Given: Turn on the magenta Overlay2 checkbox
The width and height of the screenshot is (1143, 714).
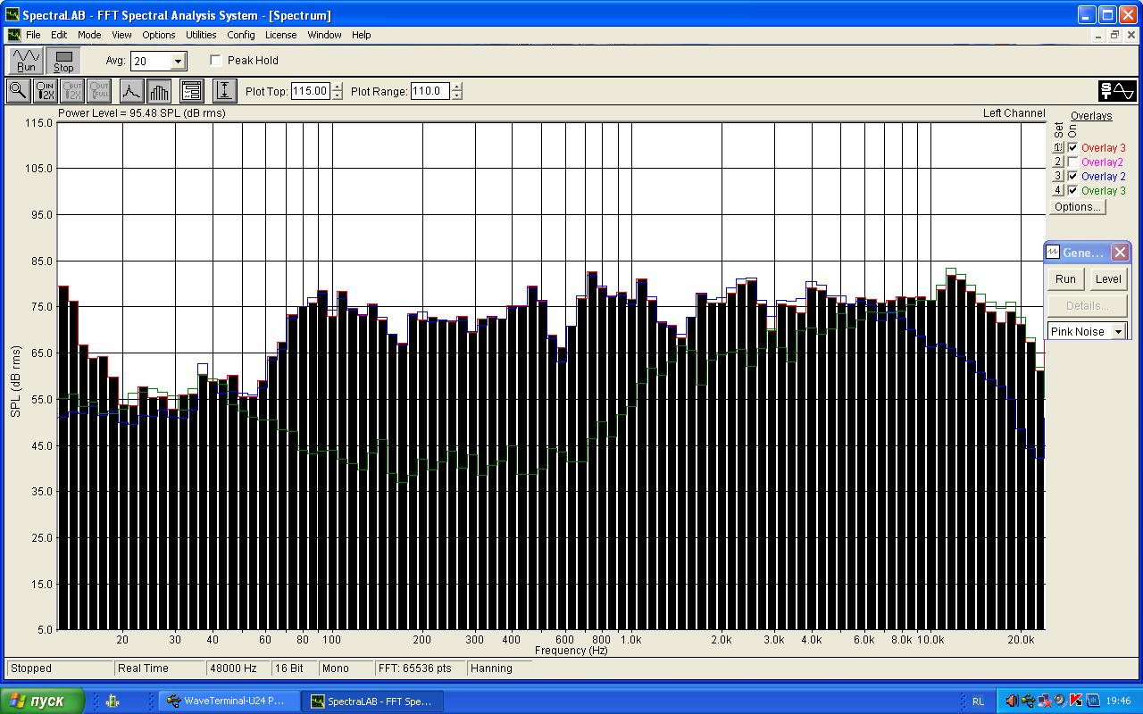Looking at the screenshot, I should coord(1072,162).
